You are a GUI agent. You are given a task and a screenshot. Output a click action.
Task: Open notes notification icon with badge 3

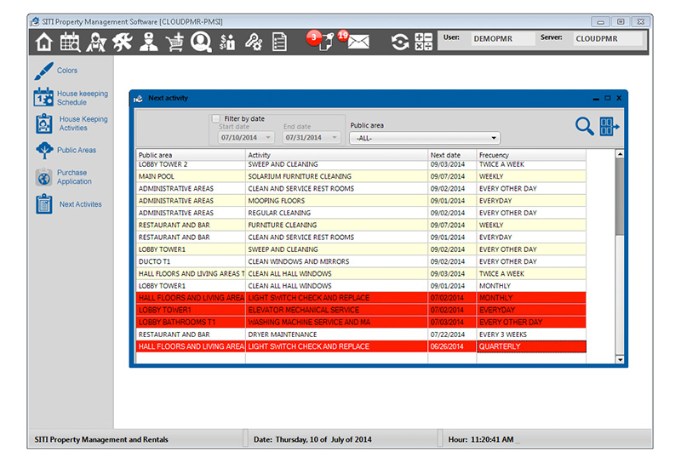click(325, 42)
